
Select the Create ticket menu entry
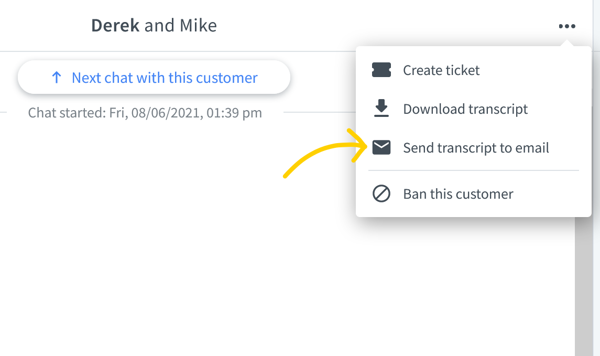pyautogui.click(x=473, y=70)
